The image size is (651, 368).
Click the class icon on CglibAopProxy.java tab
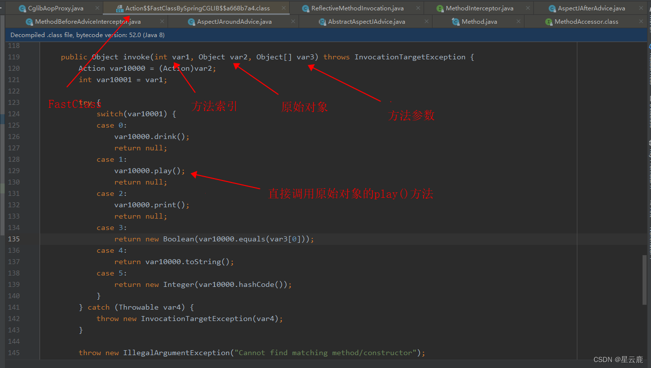pyautogui.click(x=22, y=8)
